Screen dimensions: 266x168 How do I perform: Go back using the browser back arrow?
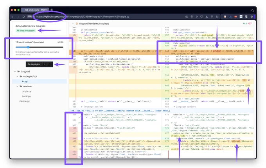click(13, 16)
